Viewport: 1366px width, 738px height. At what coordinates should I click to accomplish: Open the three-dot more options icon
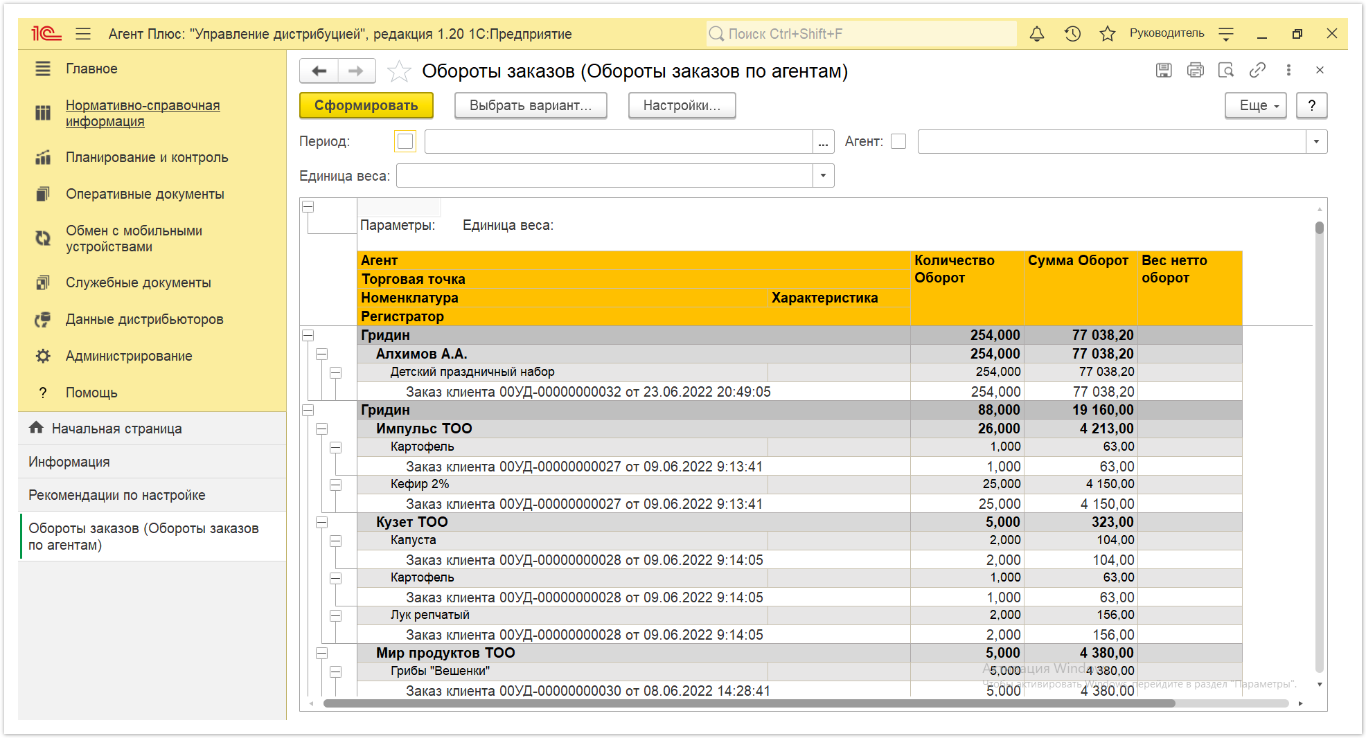pos(1288,70)
